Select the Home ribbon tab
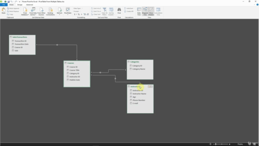This screenshot has width=259, height=146. (x=11, y=5)
